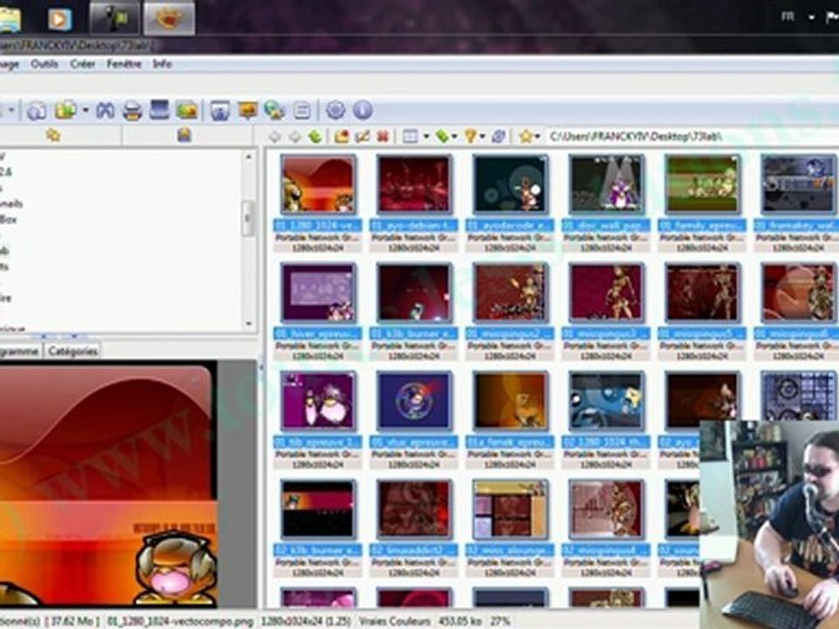
Task: Expand the view mode dropdown arrow
Action: click(426, 137)
